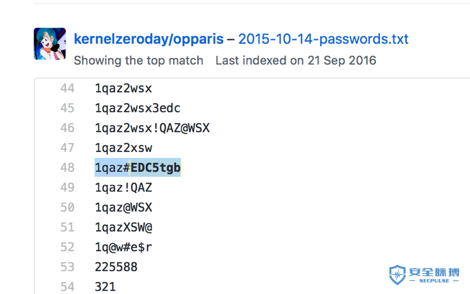Screen dimensions: 470x294
Task: Click the highlighted 1qaz#EDC5tgb match
Action: point(138,168)
